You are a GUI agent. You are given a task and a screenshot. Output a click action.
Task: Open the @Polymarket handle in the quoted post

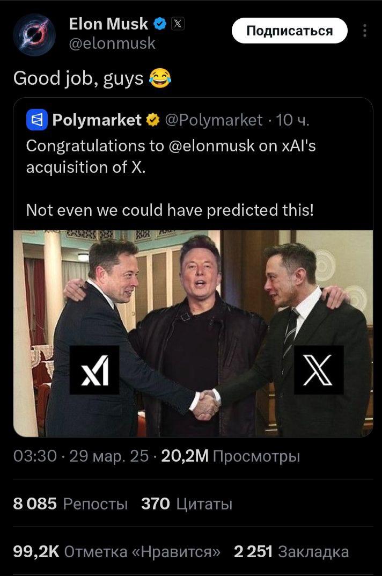(x=212, y=120)
